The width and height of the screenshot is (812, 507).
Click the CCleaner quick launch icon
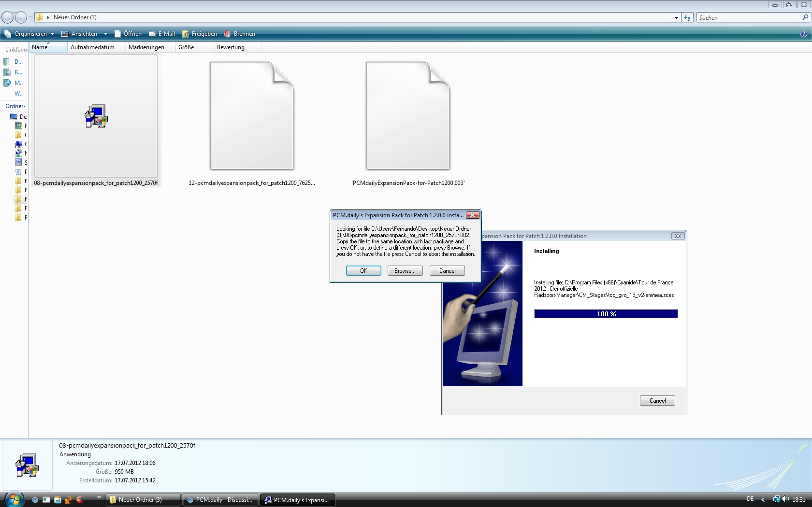click(80, 500)
